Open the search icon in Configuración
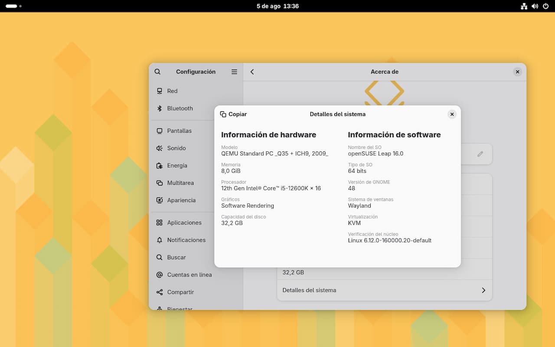 point(157,72)
